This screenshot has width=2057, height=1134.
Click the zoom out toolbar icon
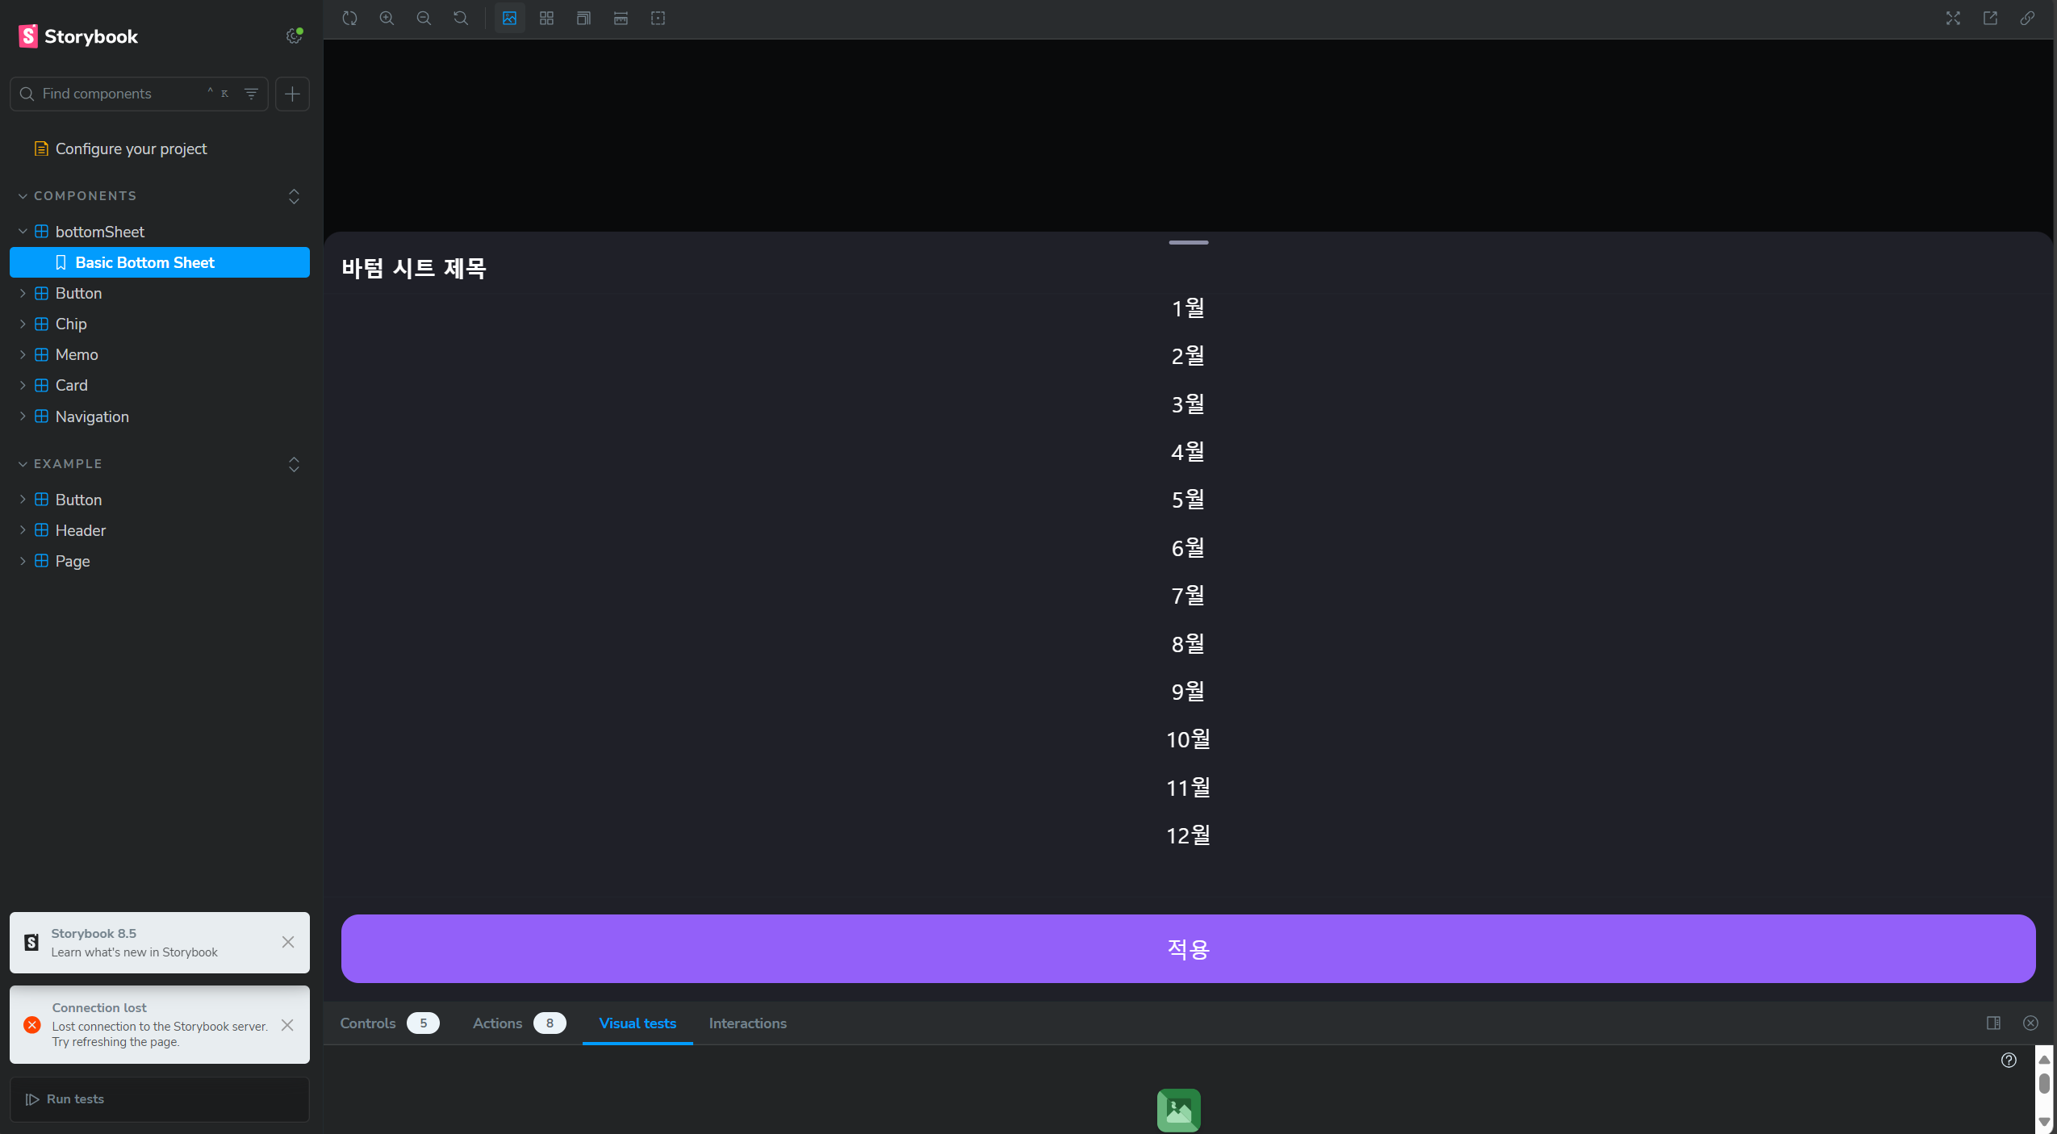424,18
